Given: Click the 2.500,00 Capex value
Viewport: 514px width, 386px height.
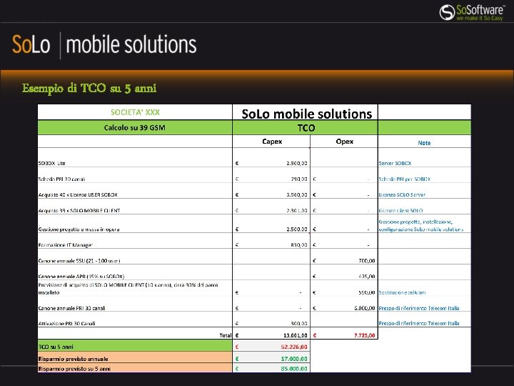Looking at the screenshot, I should coord(297,229).
